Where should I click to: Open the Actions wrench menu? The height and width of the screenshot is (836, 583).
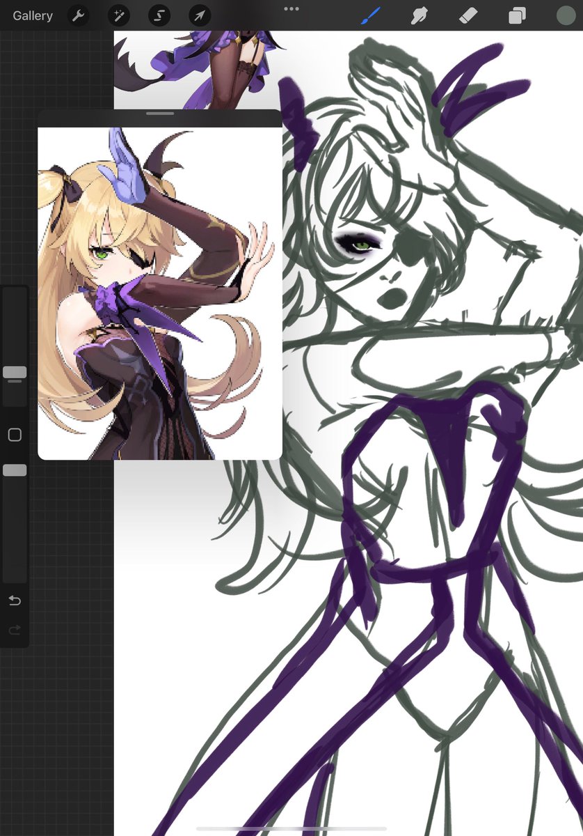(x=78, y=15)
